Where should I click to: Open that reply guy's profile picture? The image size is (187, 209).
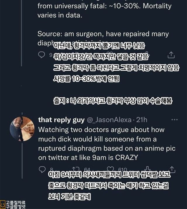(22, 129)
